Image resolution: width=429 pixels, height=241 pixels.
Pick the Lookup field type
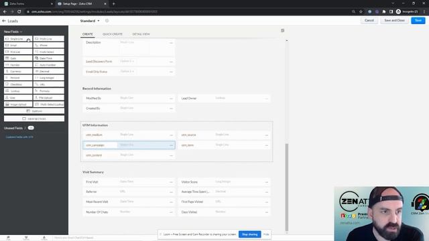(x=18, y=91)
